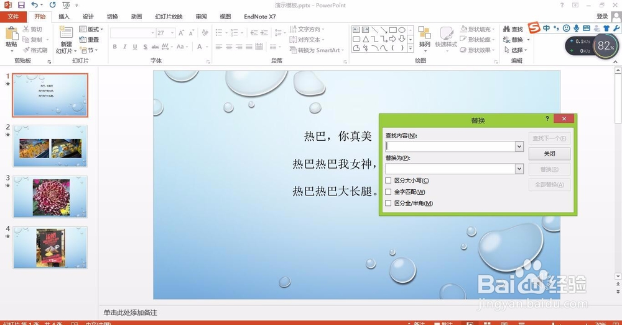Toggle Underline formatting (U)

point(135,47)
